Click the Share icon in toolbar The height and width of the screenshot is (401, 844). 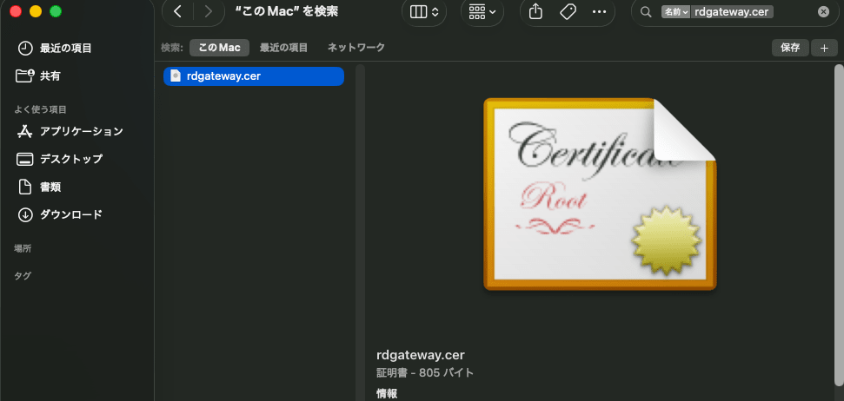(x=535, y=11)
